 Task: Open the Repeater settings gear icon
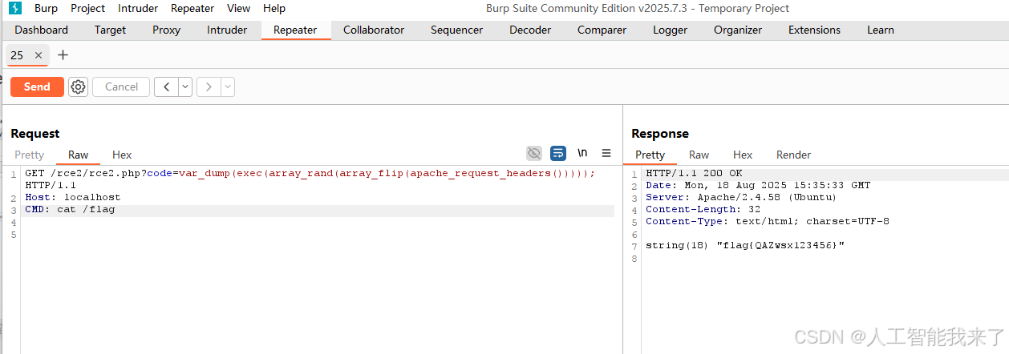(78, 86)
